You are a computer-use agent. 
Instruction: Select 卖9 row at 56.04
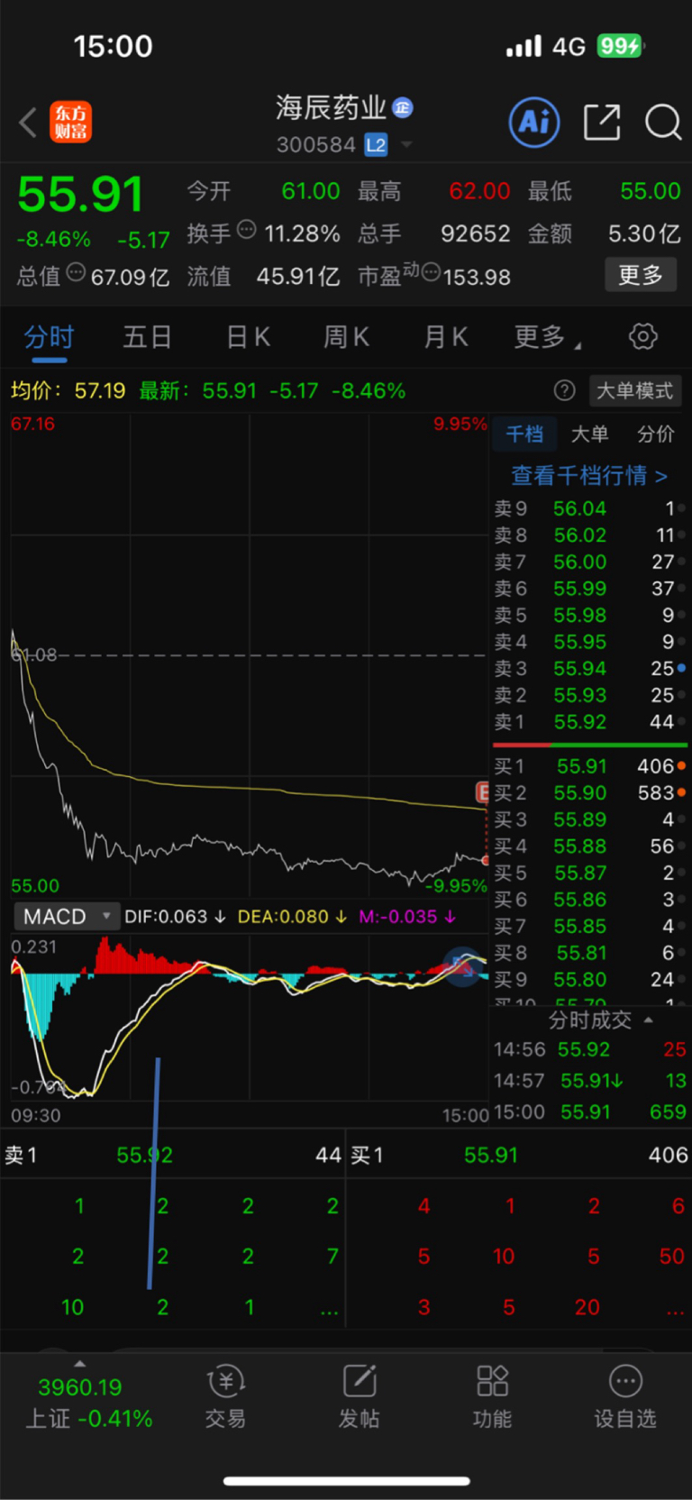(x=590, y=508)
